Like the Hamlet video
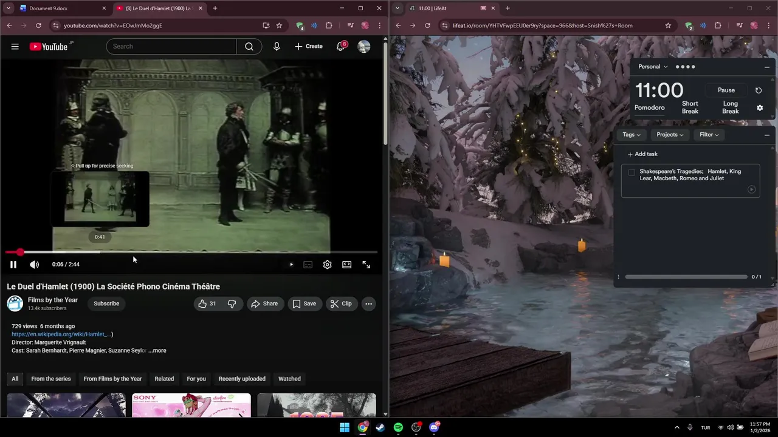The width and height of the screenshot is (778, 437). pyautogui.click(x=207, y=303)
